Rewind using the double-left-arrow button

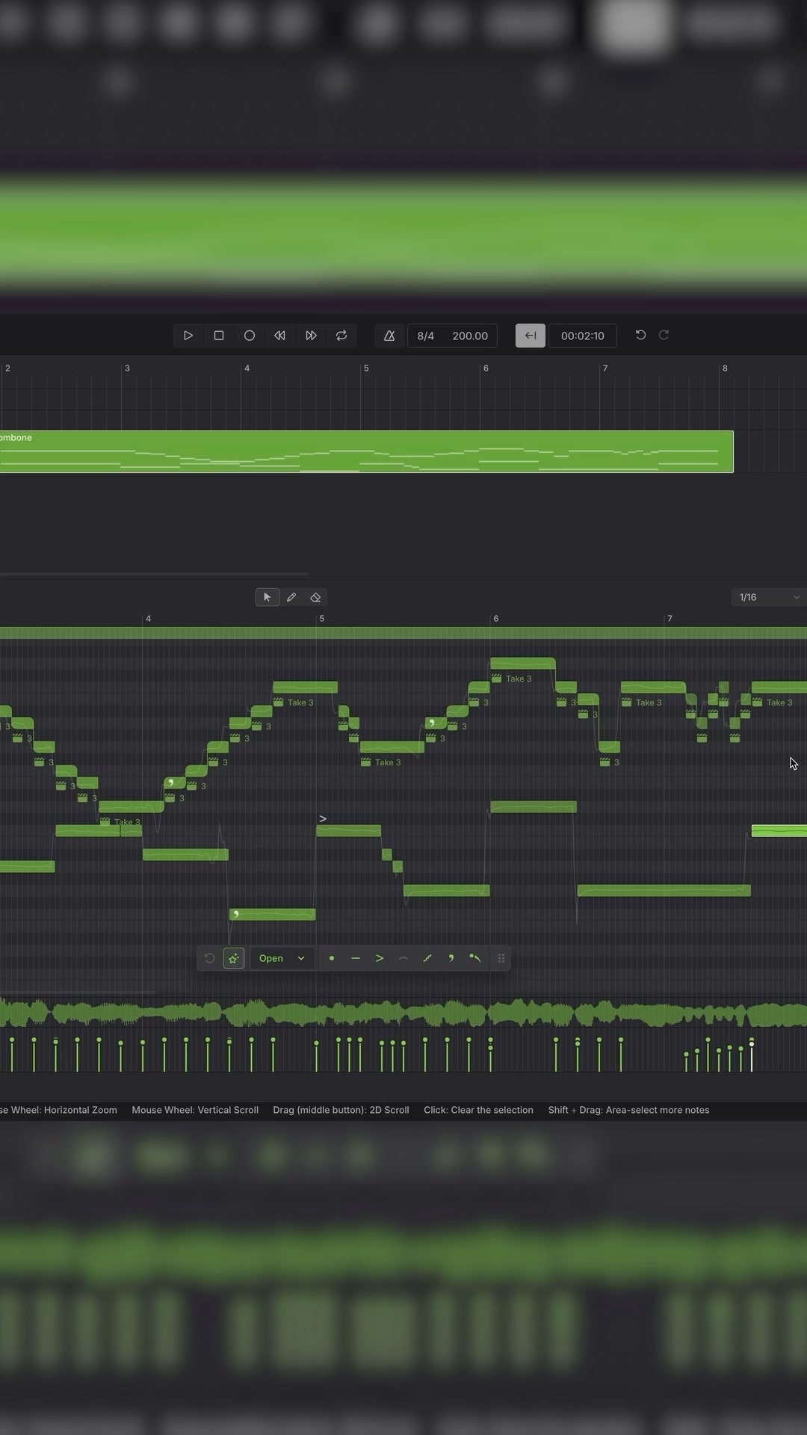coord(280,336)
